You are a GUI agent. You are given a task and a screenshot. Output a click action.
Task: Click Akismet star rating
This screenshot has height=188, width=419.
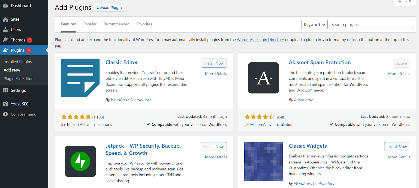point(259,117)
